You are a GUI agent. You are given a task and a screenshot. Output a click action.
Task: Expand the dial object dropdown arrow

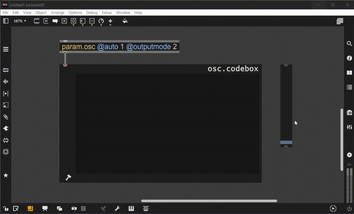[101, 25]
